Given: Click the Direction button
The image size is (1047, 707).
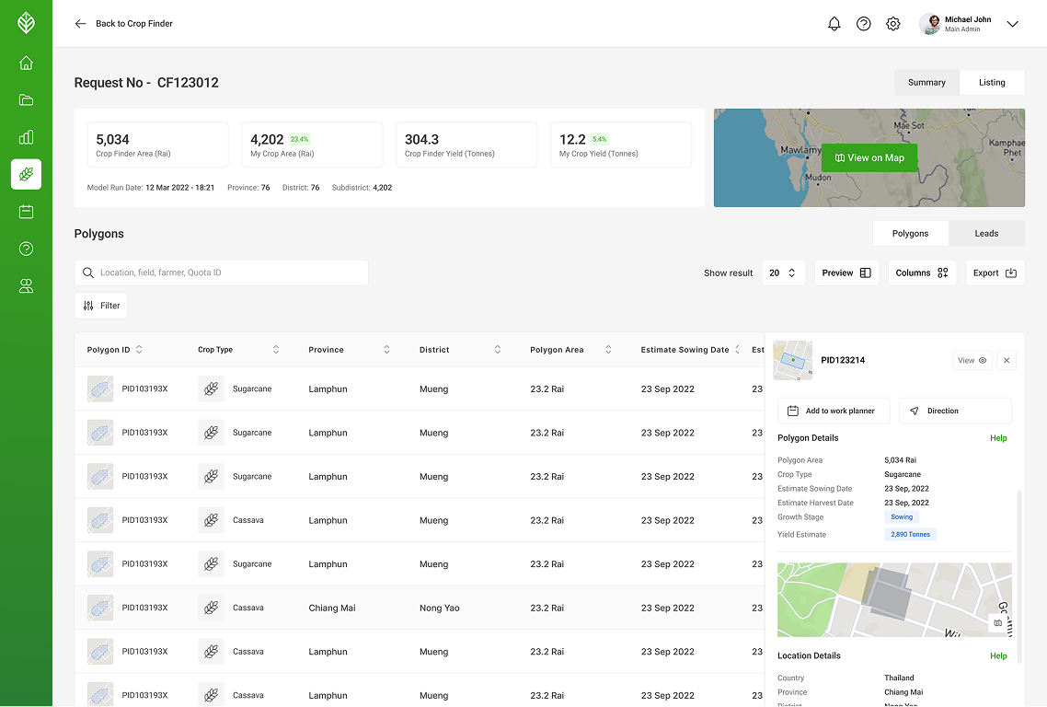Looking at the screenshot, I should point(955,411).
